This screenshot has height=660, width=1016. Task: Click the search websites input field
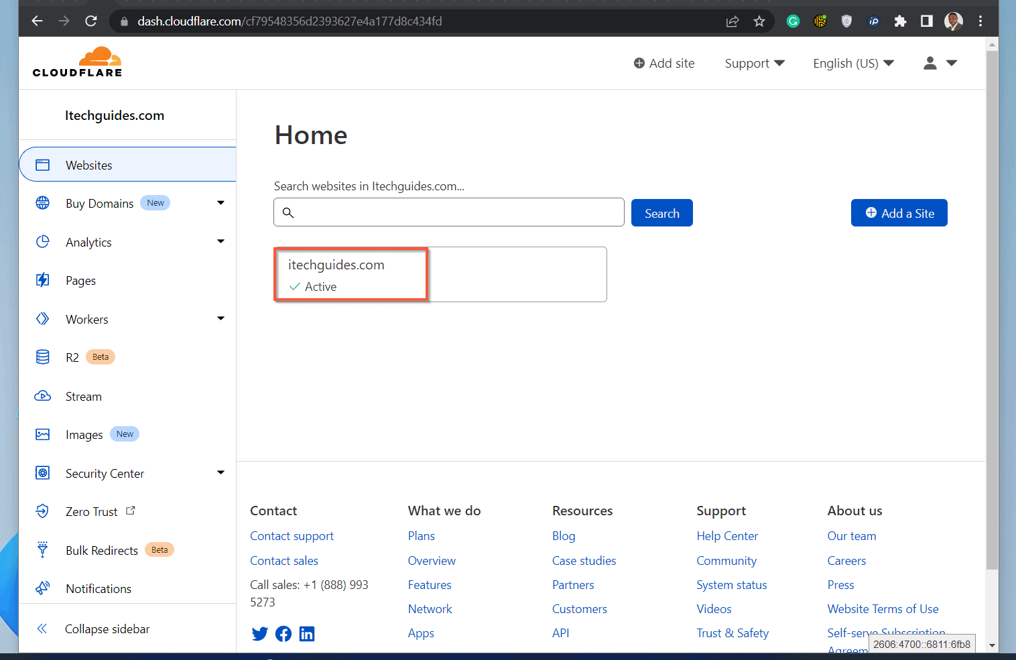[449, 212]
